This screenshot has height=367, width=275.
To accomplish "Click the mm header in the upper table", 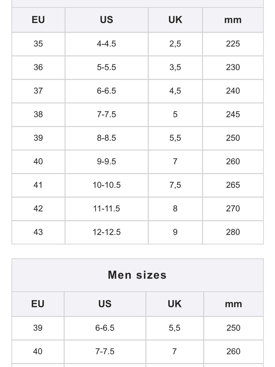I will [x=233, y=20].
